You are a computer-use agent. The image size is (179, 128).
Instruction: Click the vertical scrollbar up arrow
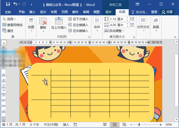[176, 42]
